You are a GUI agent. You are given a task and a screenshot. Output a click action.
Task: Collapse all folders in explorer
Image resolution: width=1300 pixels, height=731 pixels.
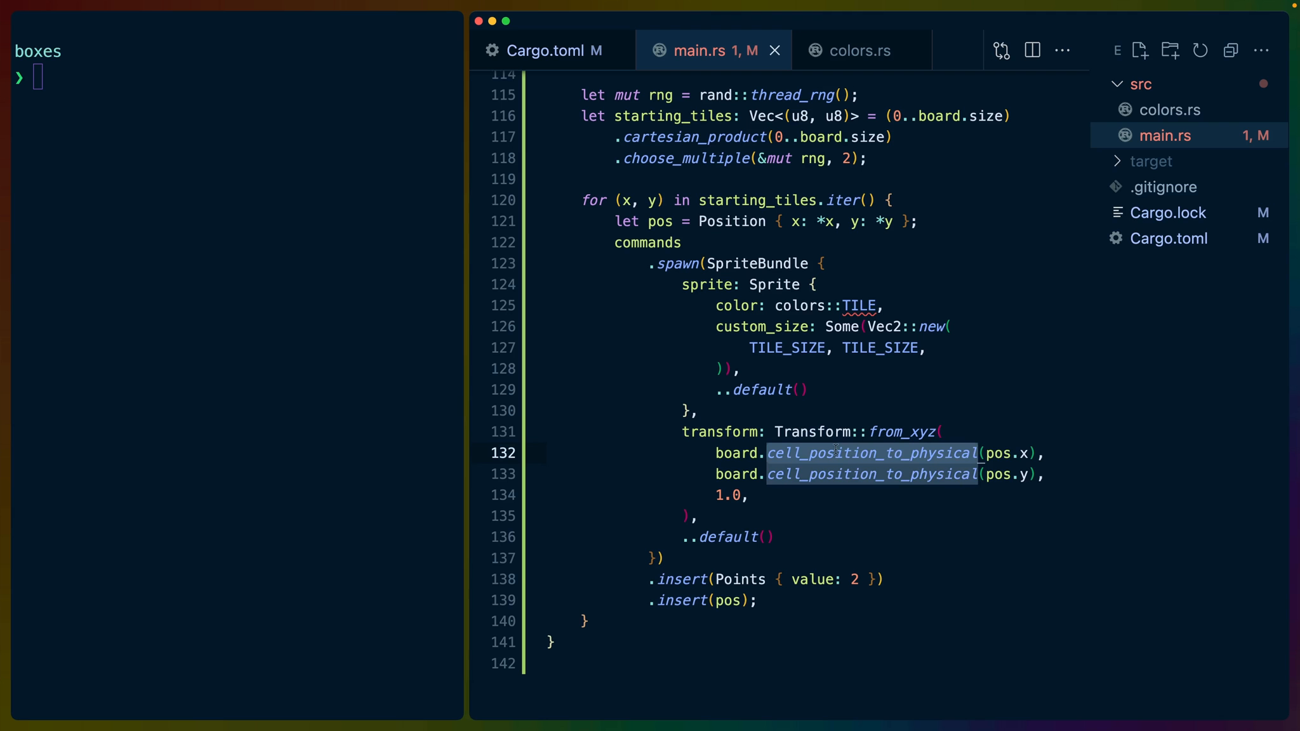(x=1231, y=51)
